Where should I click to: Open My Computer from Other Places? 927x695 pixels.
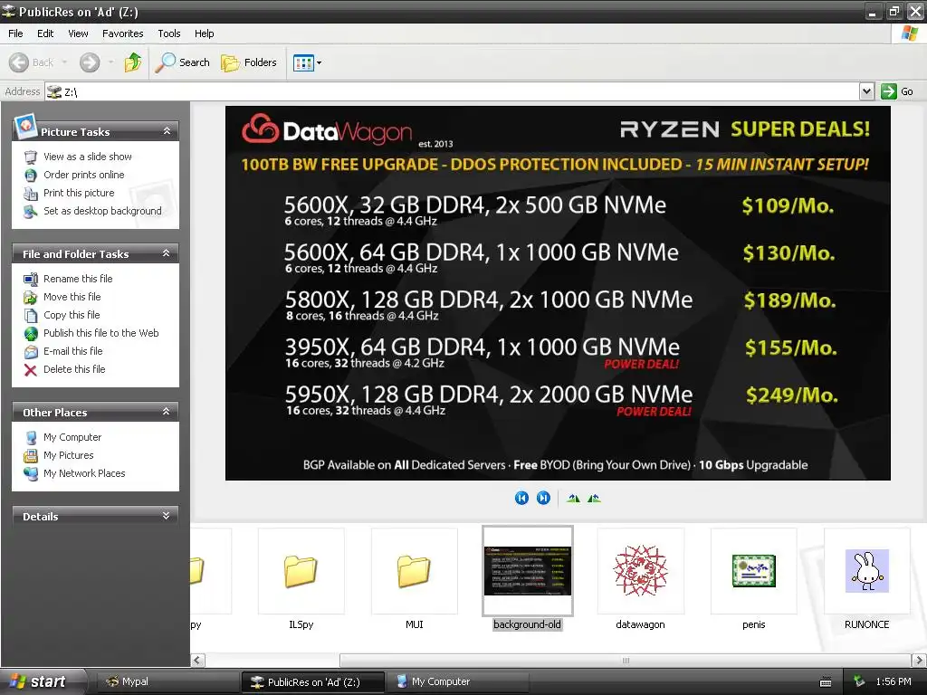72,437
